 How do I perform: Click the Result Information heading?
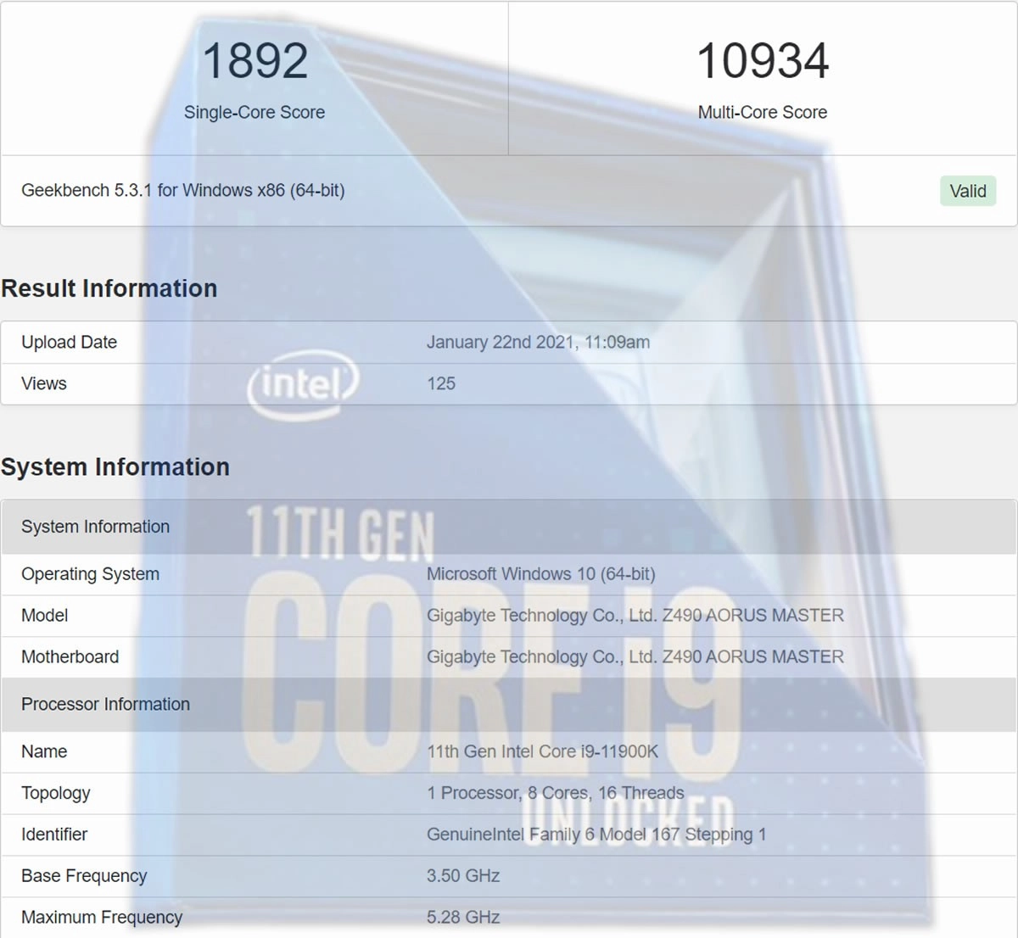coord(109,288)
